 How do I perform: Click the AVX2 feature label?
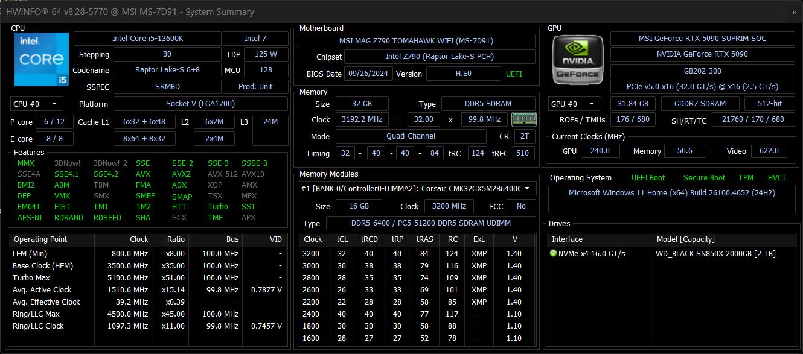click(181, 174)
